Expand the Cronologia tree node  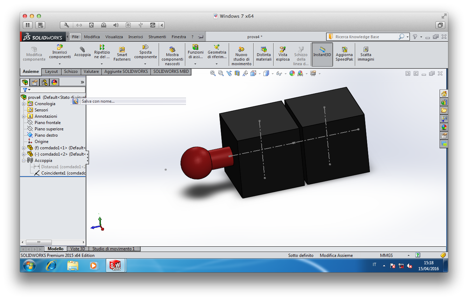[23, 104]
